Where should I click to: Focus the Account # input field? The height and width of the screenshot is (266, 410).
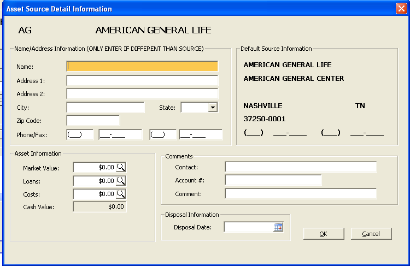tap(273, 180)
